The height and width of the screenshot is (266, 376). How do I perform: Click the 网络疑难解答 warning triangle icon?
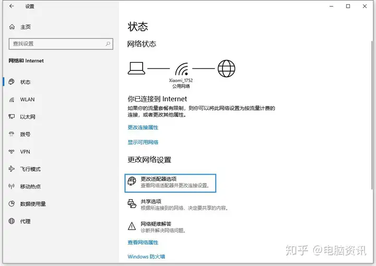pyautogui.click(x=132, y=226)
